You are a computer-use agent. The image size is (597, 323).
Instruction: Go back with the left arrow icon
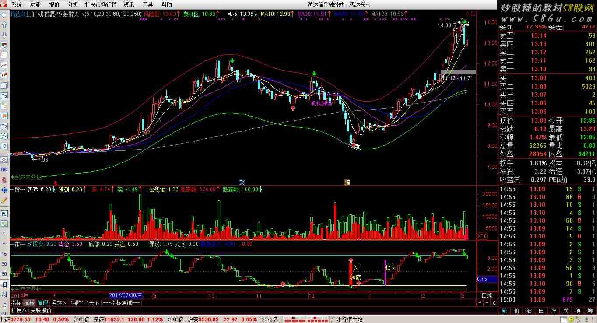point(4,14)
